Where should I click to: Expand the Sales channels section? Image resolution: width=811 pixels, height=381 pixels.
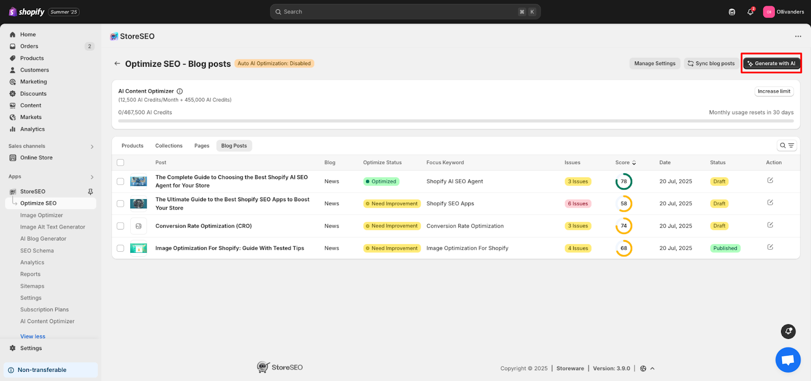tap(92, 146)
